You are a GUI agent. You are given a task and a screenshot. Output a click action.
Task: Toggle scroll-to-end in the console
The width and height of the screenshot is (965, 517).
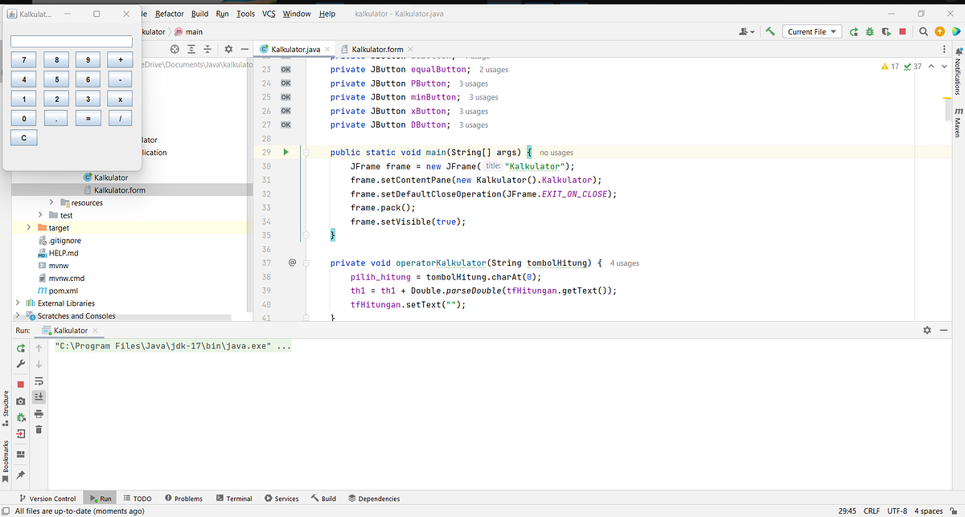[38, 396]
